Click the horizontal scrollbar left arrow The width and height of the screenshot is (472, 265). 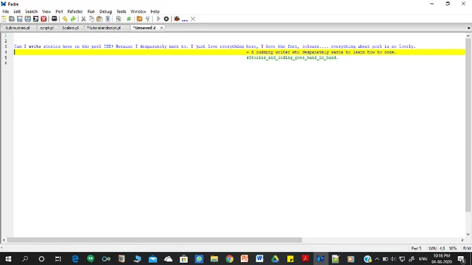(4, 240)
